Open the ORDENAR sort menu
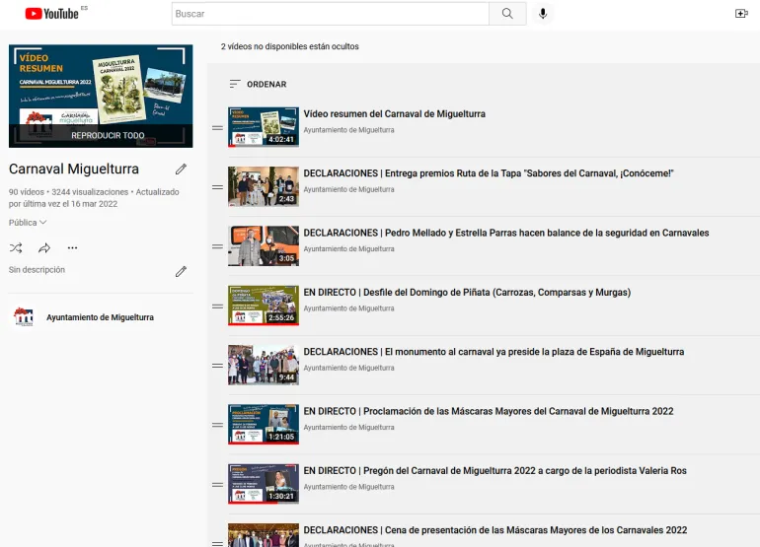The height and width of the screenshot is (547, 760). coord(258,84)
